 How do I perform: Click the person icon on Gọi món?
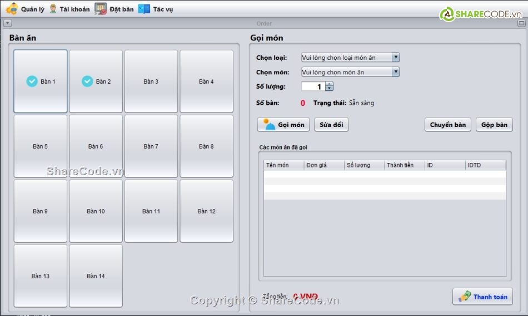click(270, 125)
